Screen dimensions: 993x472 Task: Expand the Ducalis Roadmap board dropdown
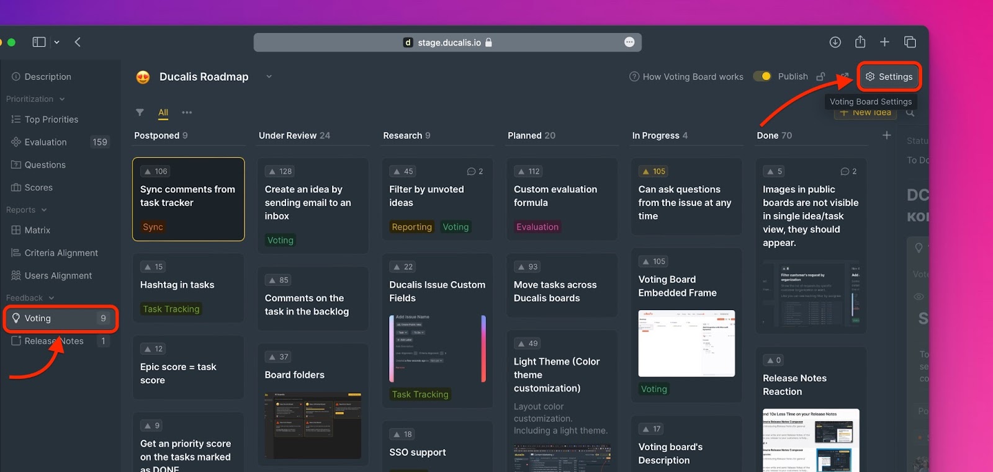click(x=269, y=76)
